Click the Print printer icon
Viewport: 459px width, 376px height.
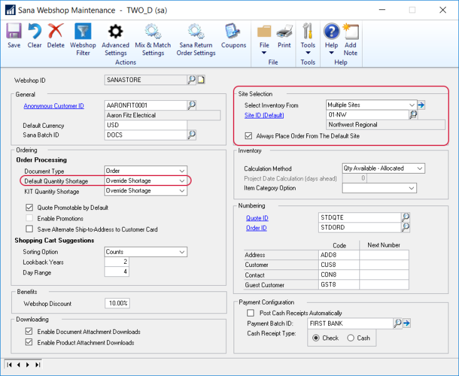(x=284, y=31)
